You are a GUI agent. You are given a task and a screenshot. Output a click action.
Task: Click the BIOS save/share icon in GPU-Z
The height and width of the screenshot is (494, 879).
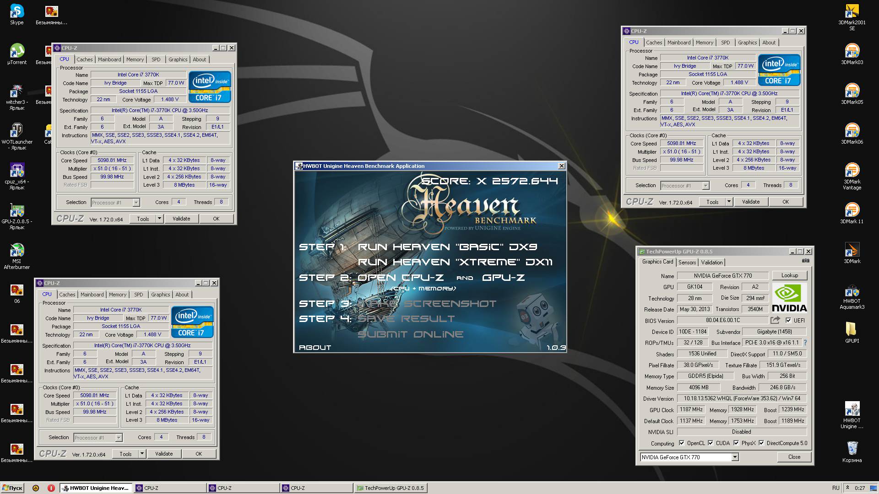pos(775,320)
